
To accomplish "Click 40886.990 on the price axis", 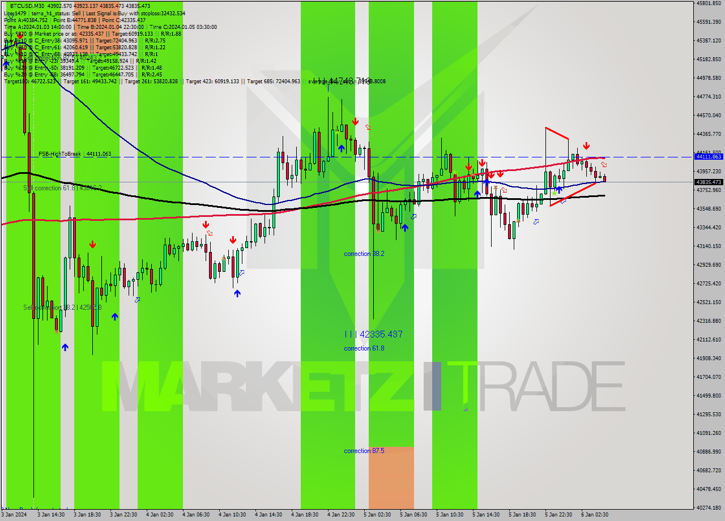I will (709, 451).
